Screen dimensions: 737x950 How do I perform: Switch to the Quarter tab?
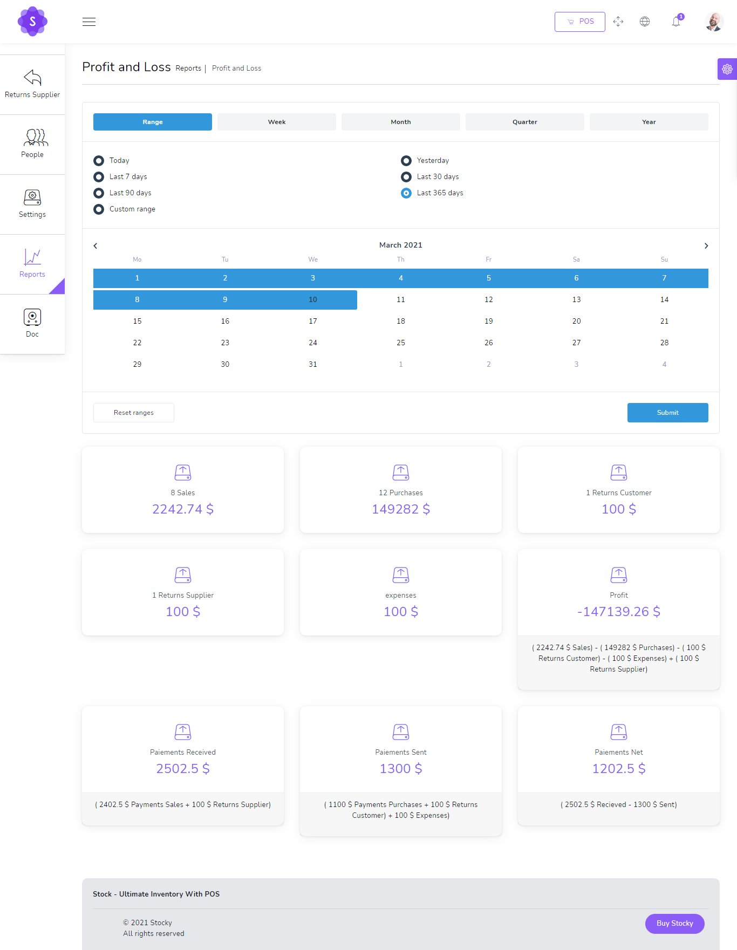click(x=524, y=122)
